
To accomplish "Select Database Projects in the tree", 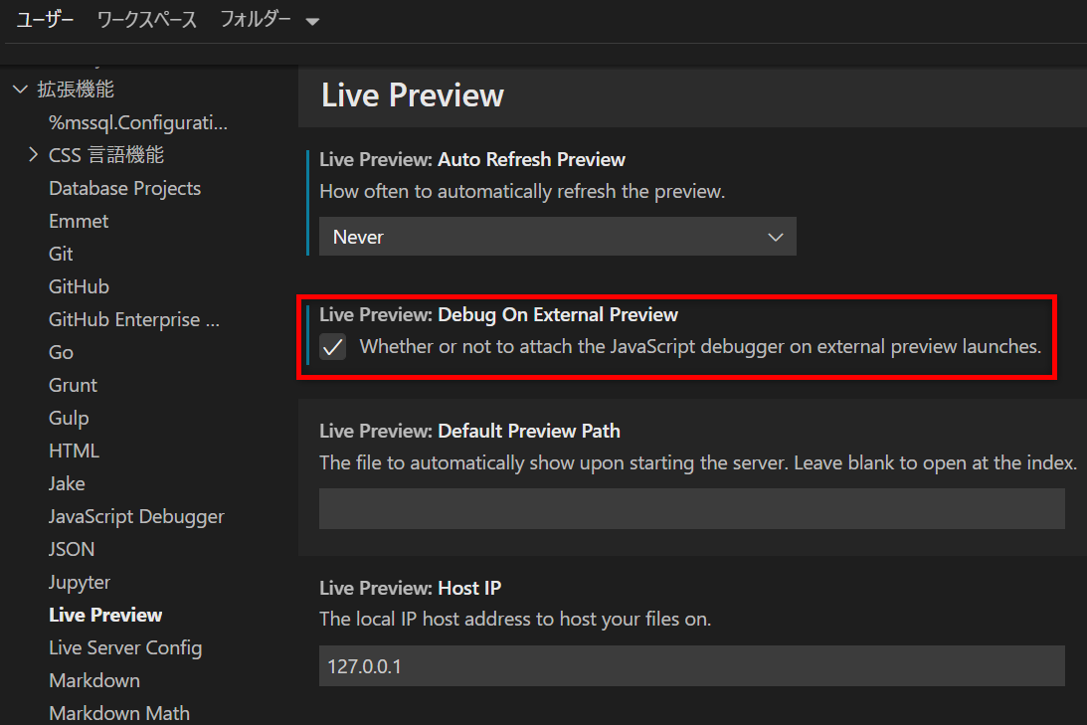I will point(124,188).
